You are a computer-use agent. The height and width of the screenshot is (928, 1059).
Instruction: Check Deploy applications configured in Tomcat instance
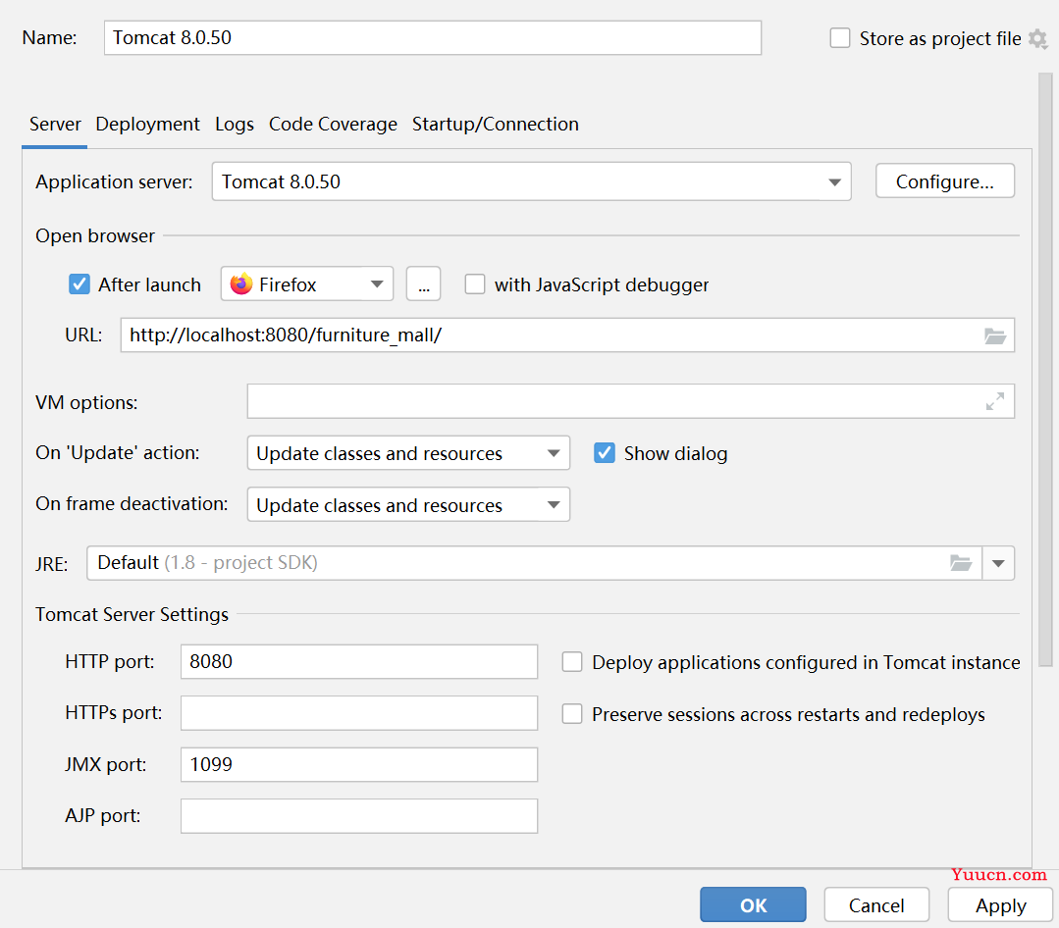572,662
